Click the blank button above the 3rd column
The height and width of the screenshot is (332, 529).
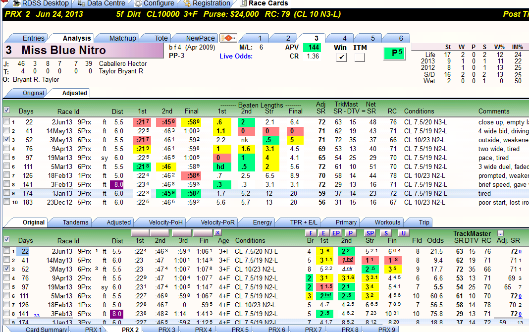181,233
